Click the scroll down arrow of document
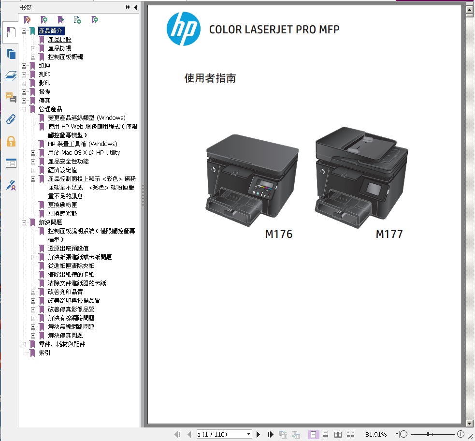The image size is (475, 441). 469,424
